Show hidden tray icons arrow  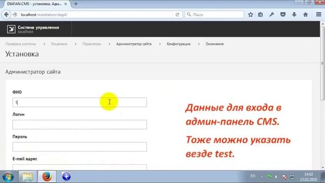tap(262, 177)
